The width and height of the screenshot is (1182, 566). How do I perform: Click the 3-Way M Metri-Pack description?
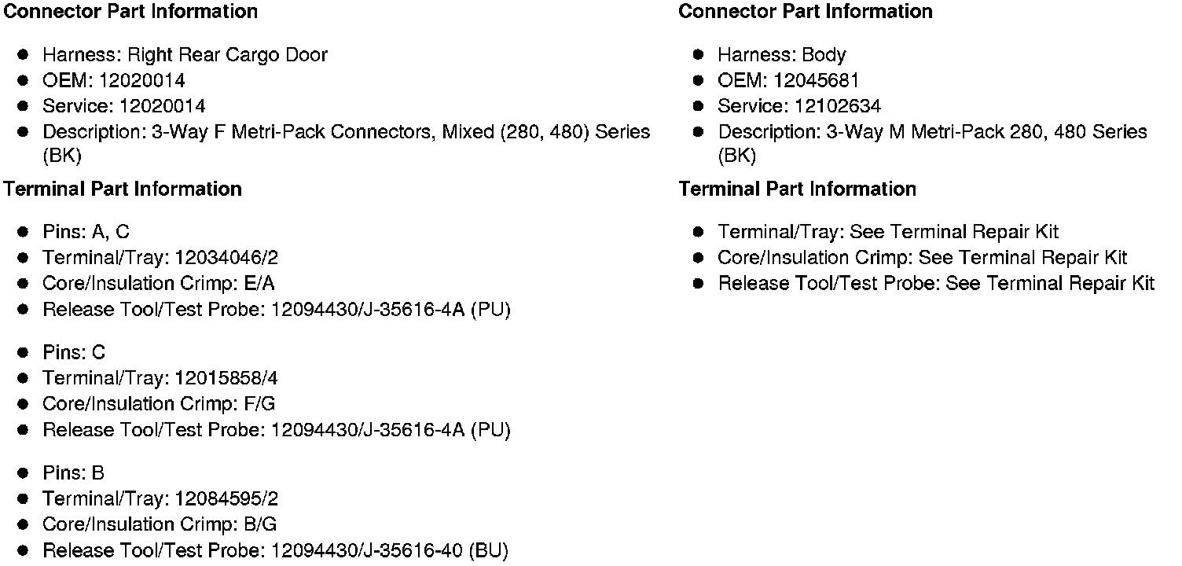932,132
